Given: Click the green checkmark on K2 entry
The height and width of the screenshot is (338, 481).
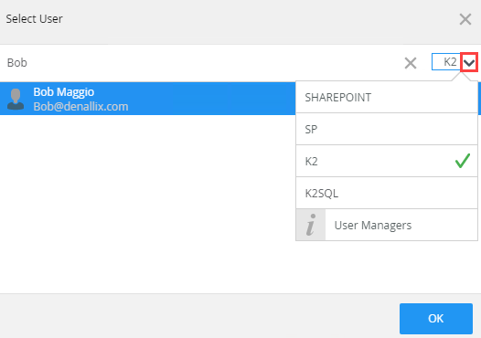Looking at the screenshot, I should pos(463,161).
